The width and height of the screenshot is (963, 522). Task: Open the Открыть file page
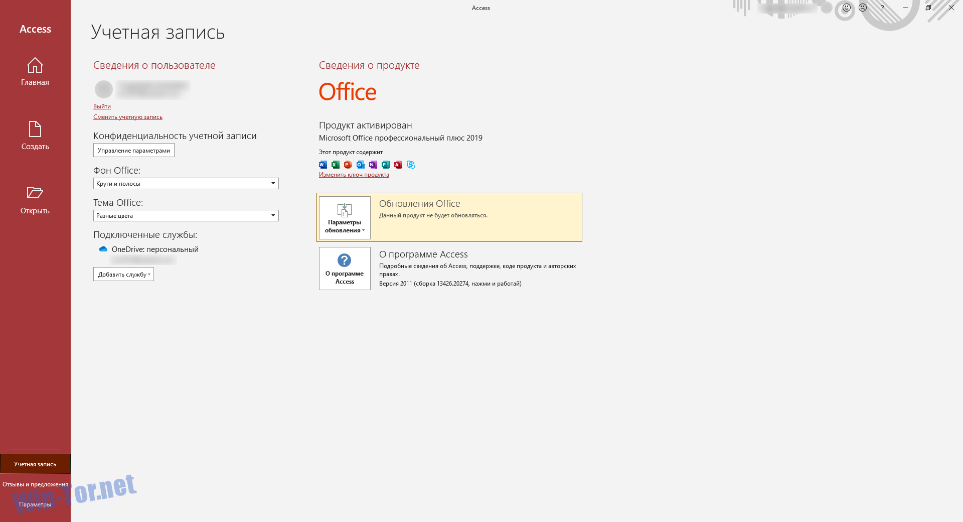point(35,200)
